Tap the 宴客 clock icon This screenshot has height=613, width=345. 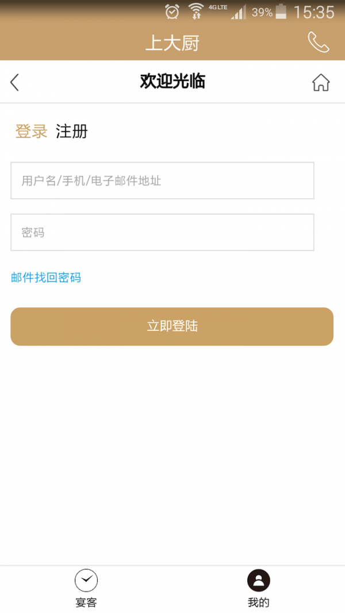[x=86, y=580]
